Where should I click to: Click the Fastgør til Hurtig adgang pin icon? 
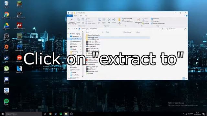point(71,20)
